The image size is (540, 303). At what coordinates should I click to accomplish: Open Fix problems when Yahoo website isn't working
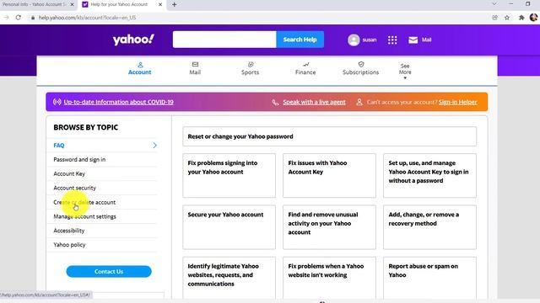click(329, 278)
